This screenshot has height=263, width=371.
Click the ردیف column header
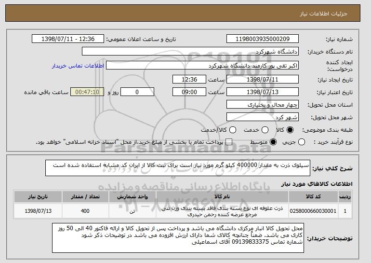(x=345, y=197)
